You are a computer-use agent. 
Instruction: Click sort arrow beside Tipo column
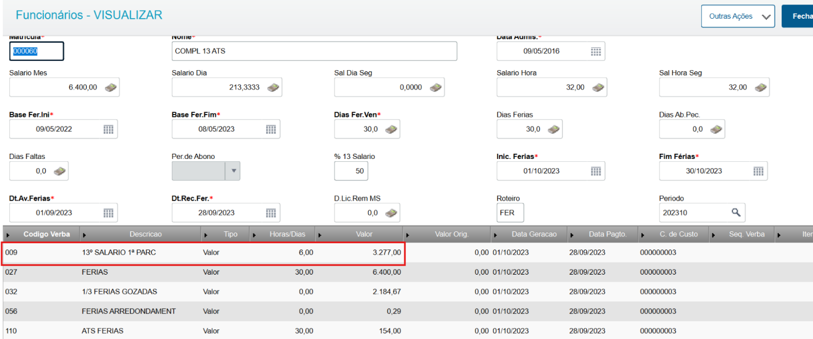point(206,235)
